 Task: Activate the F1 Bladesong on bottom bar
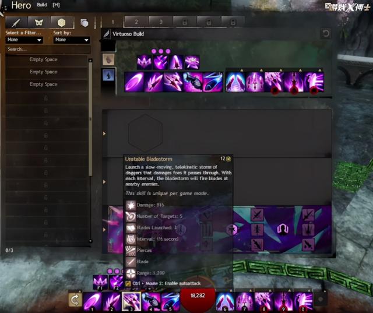[x=100, y=282]
